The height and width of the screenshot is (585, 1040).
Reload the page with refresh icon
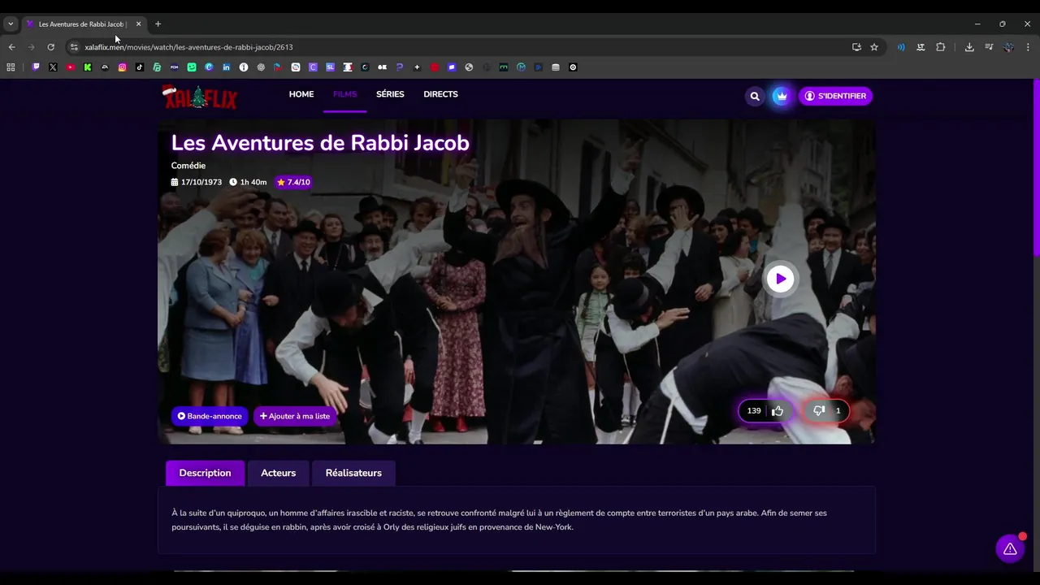pos(50,47)
